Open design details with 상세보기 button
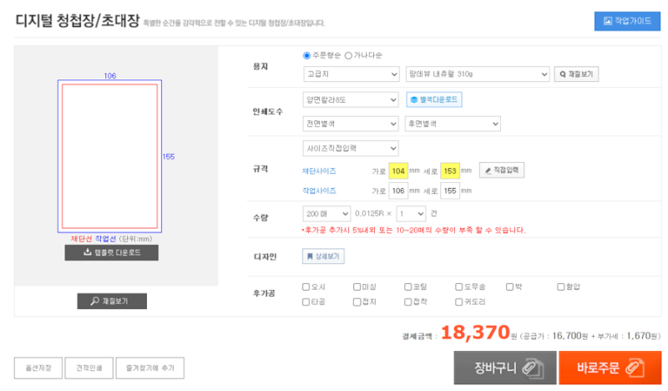The width and height of the screenshot is (668, 391). click(323, 256)
